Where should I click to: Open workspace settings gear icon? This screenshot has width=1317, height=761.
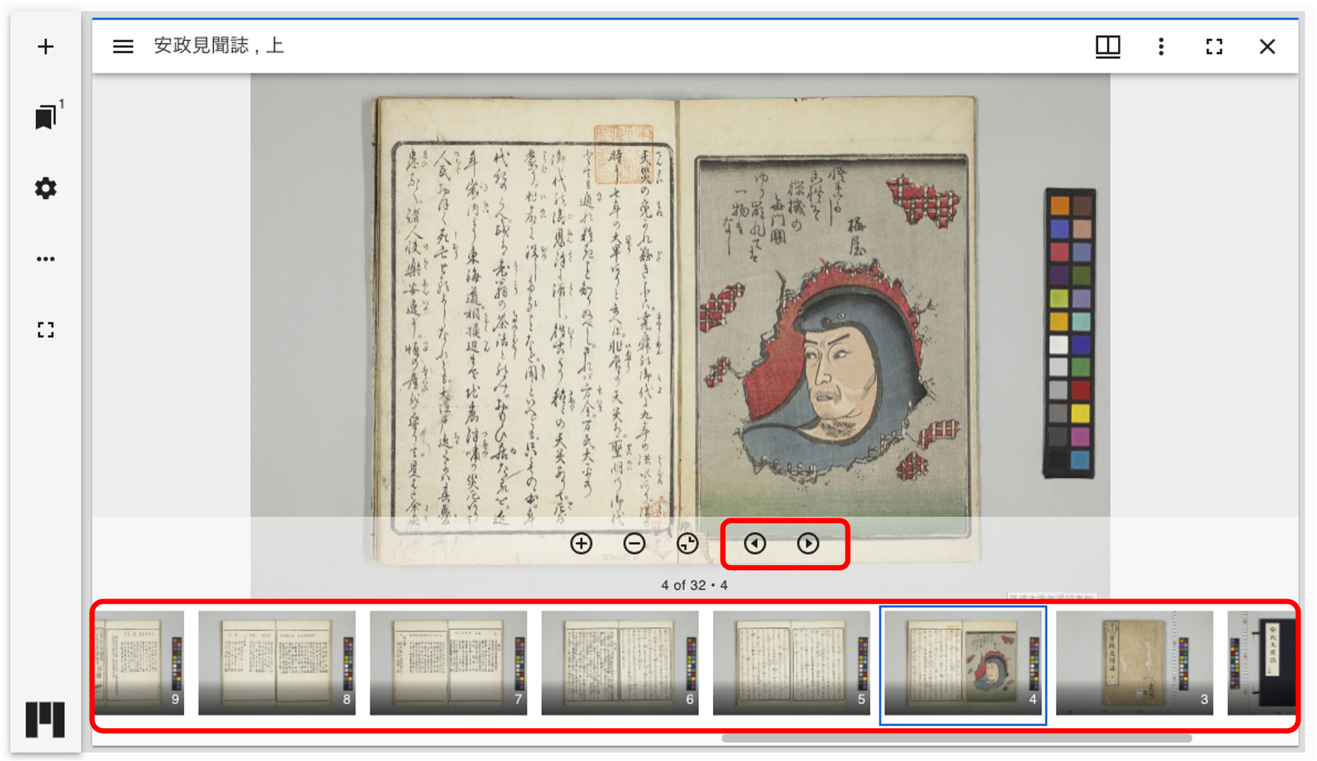click(x=46, y=188)
